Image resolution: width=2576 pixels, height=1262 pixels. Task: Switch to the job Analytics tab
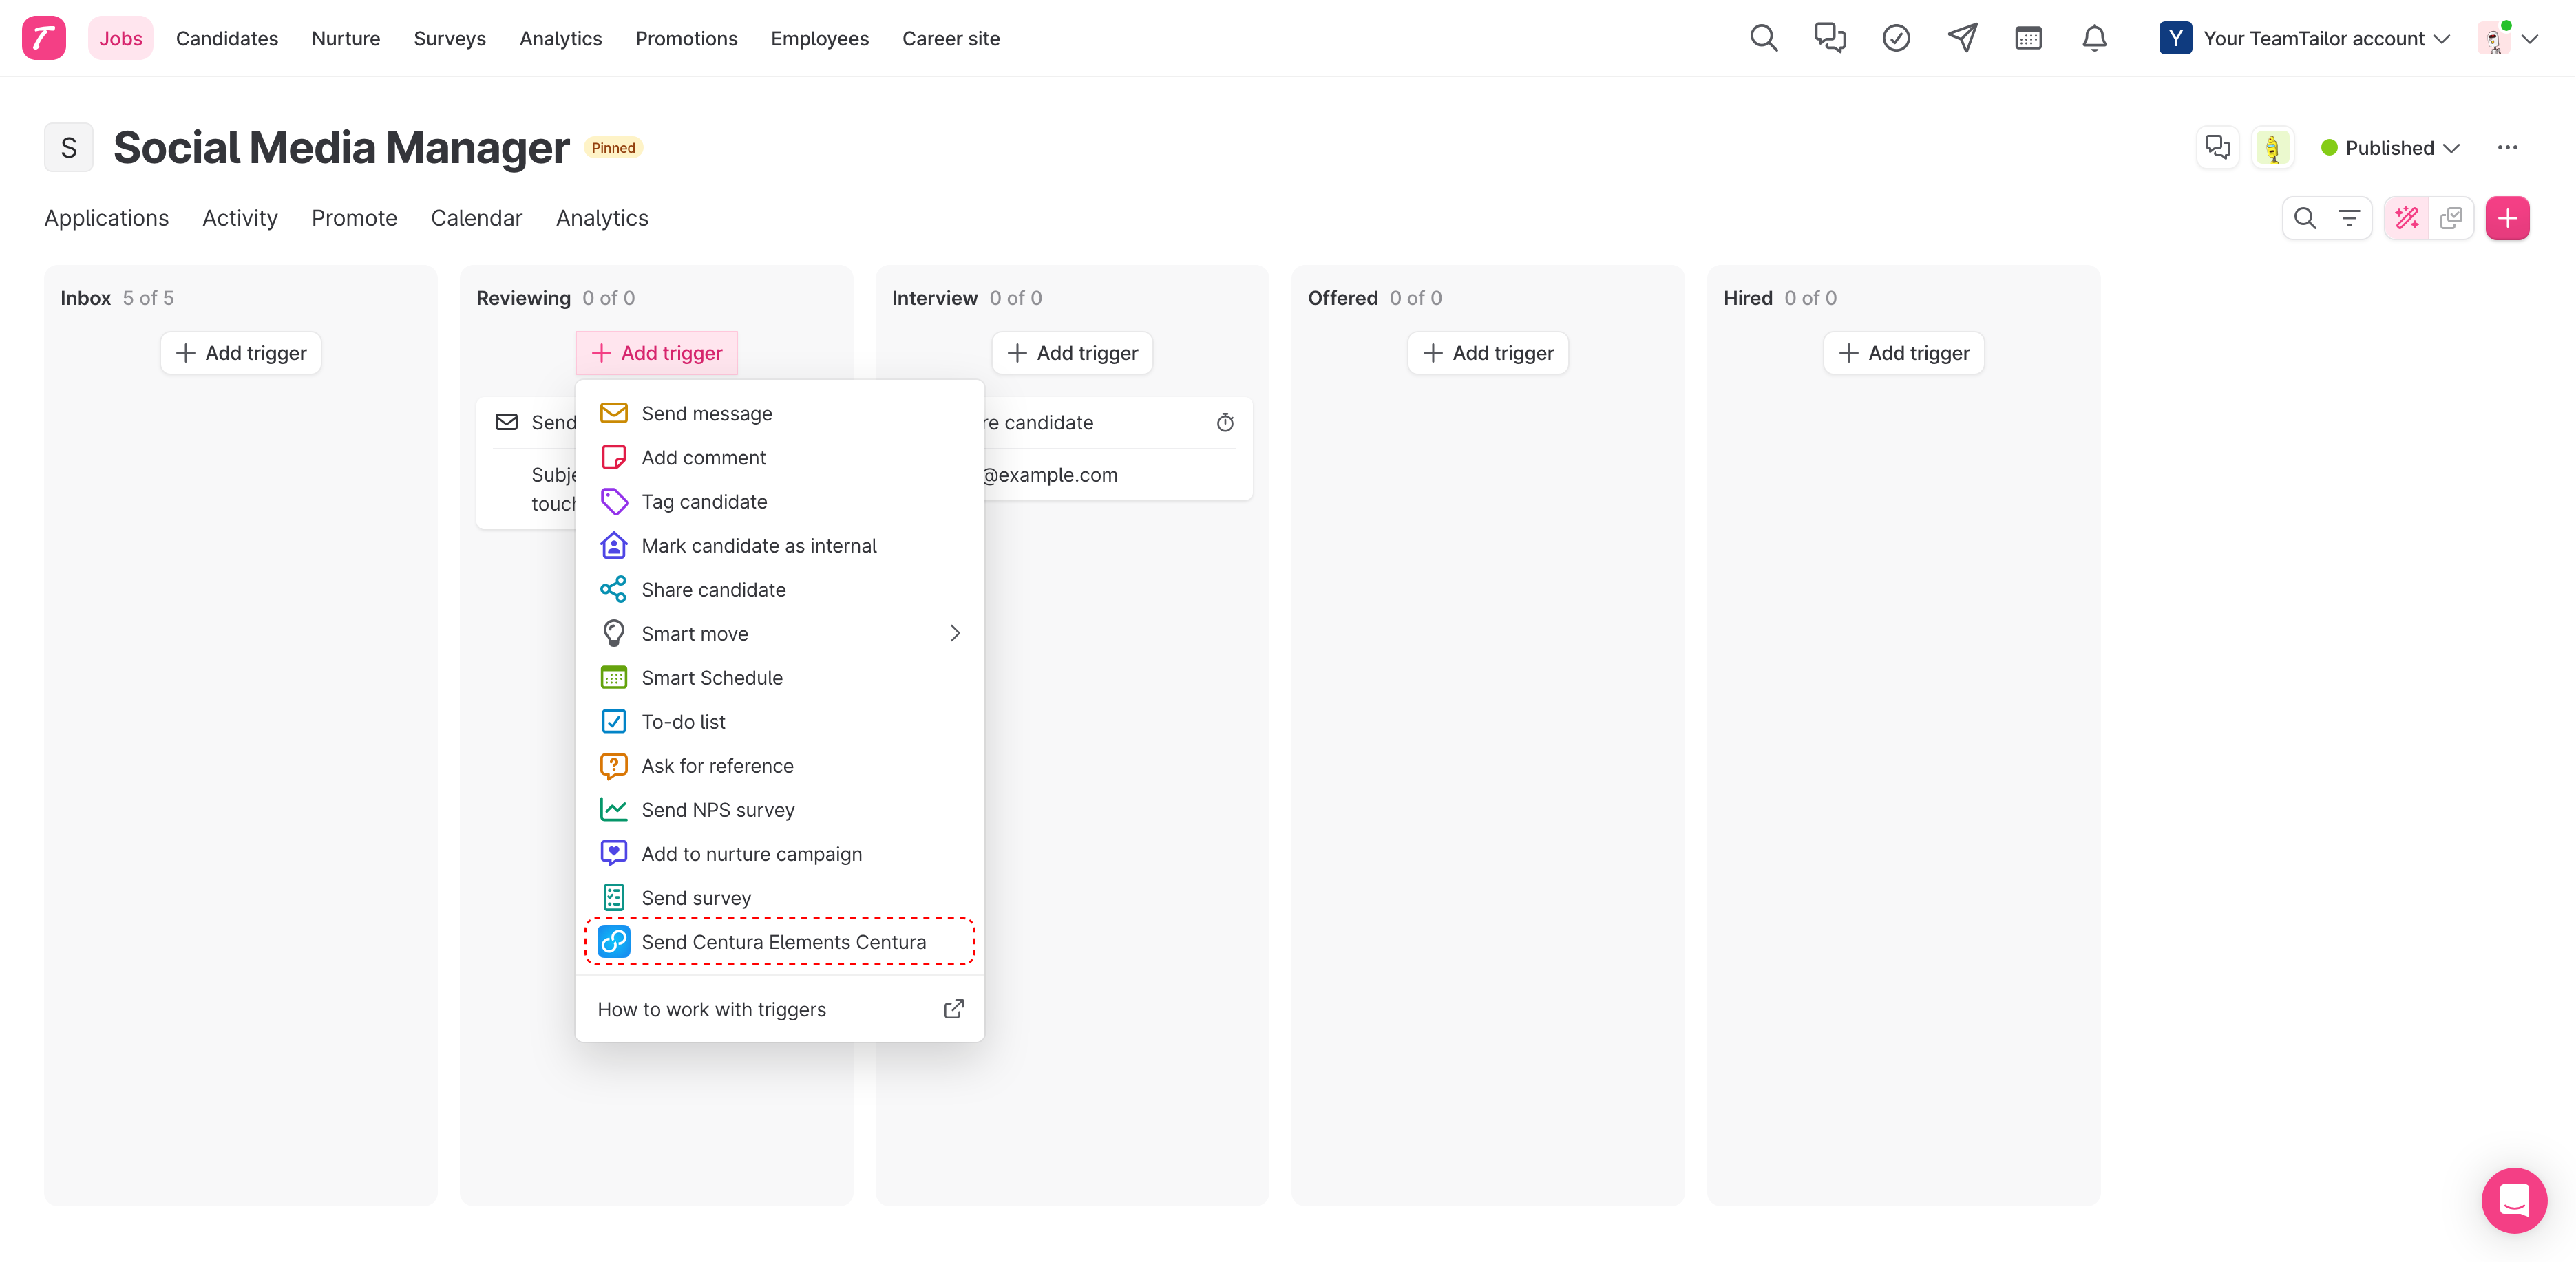point(602,218)
